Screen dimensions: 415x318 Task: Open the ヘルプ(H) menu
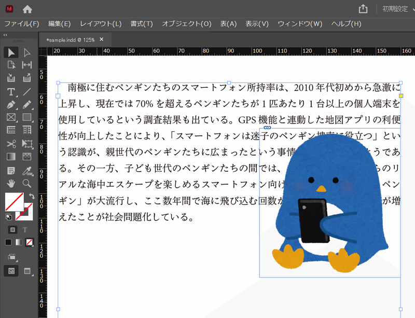[346, 24]
